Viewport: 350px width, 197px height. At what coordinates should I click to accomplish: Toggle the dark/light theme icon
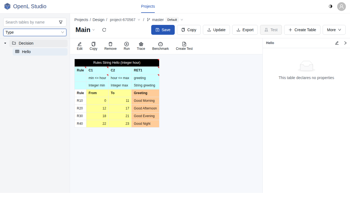point(331,6)
